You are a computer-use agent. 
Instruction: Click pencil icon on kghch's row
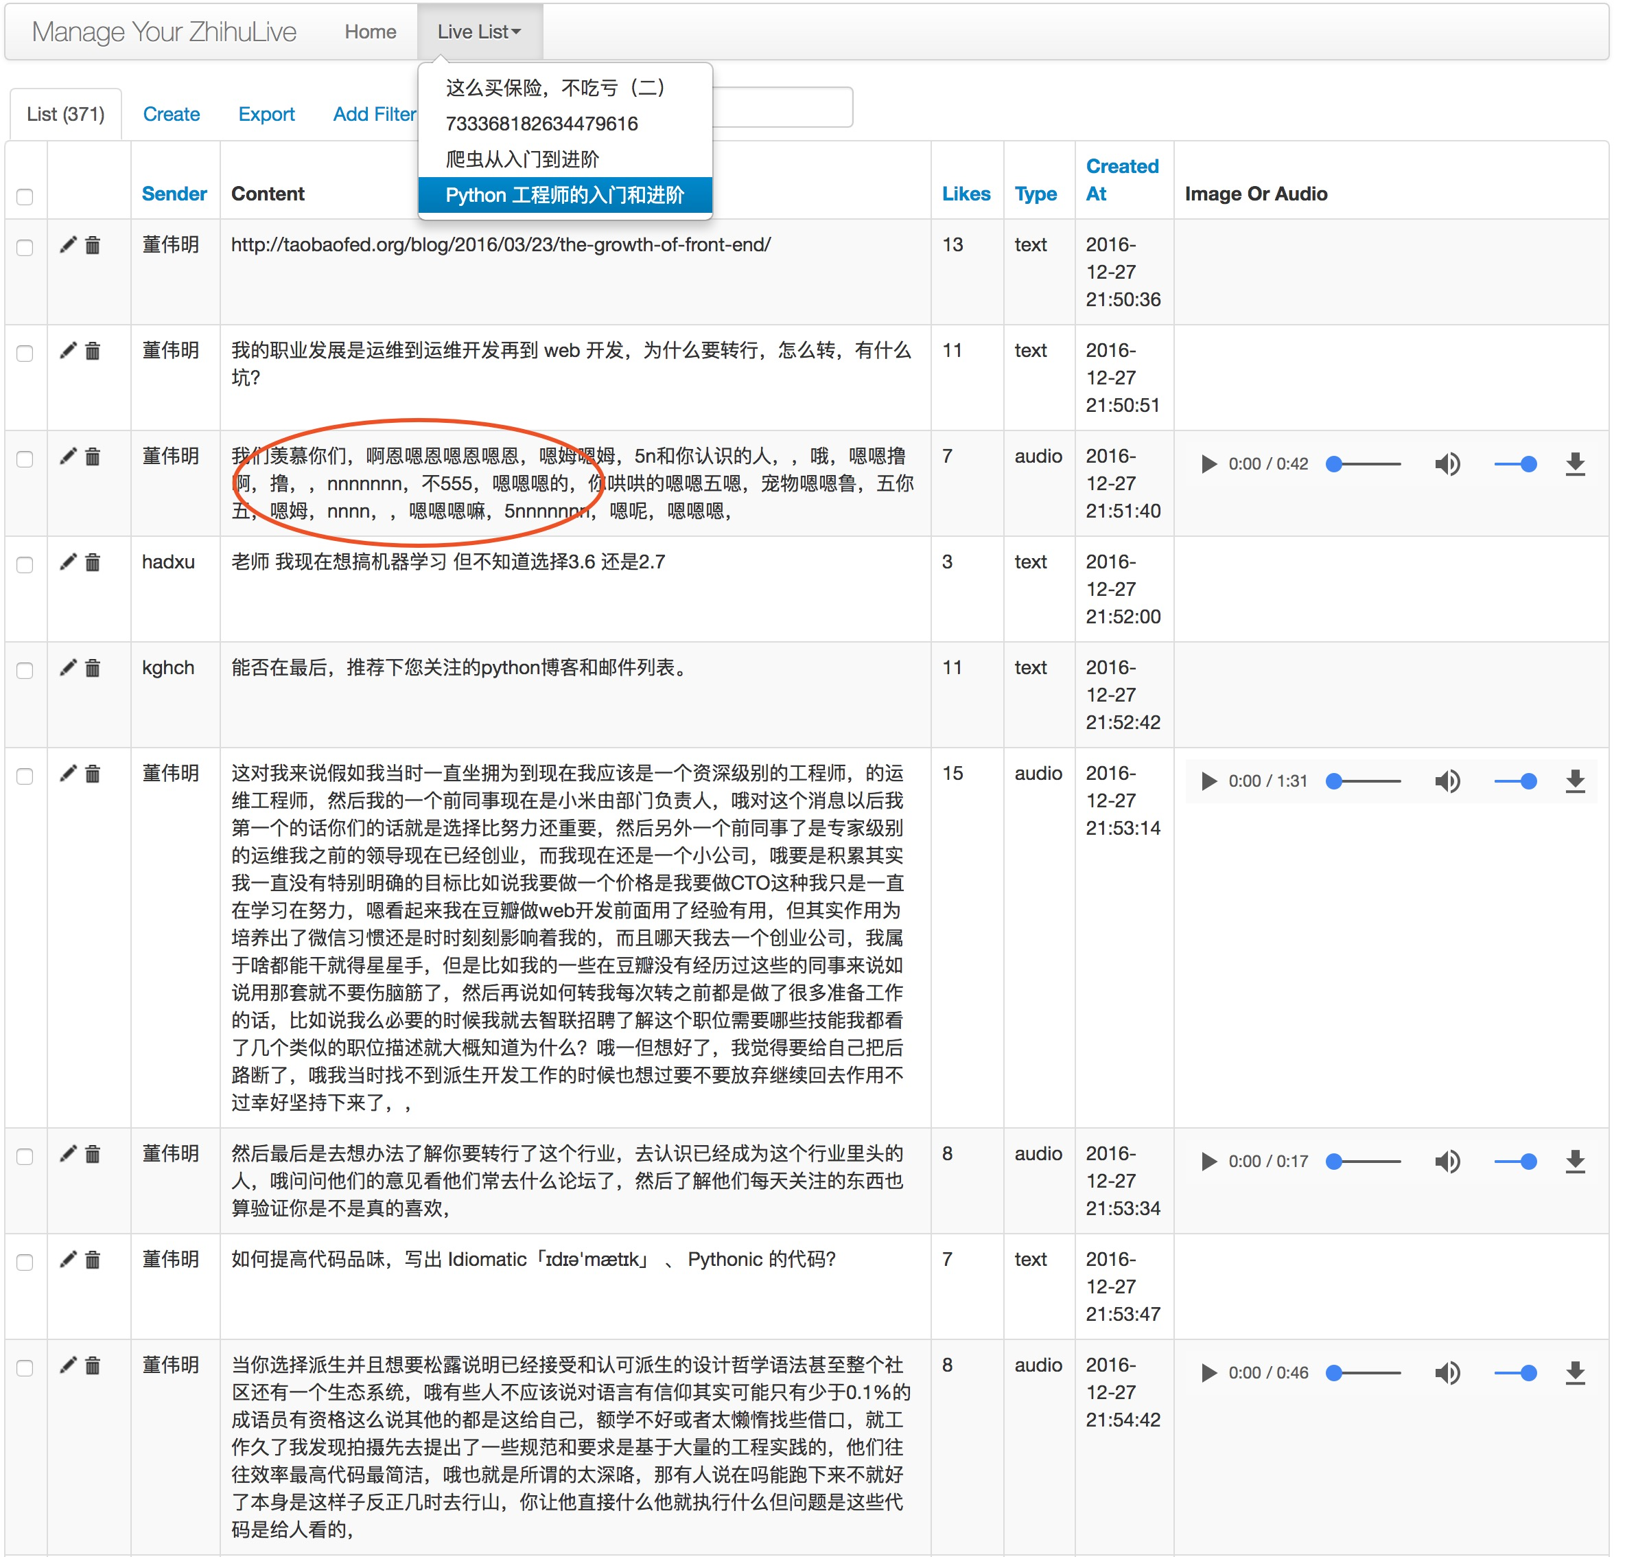(68, 668)
